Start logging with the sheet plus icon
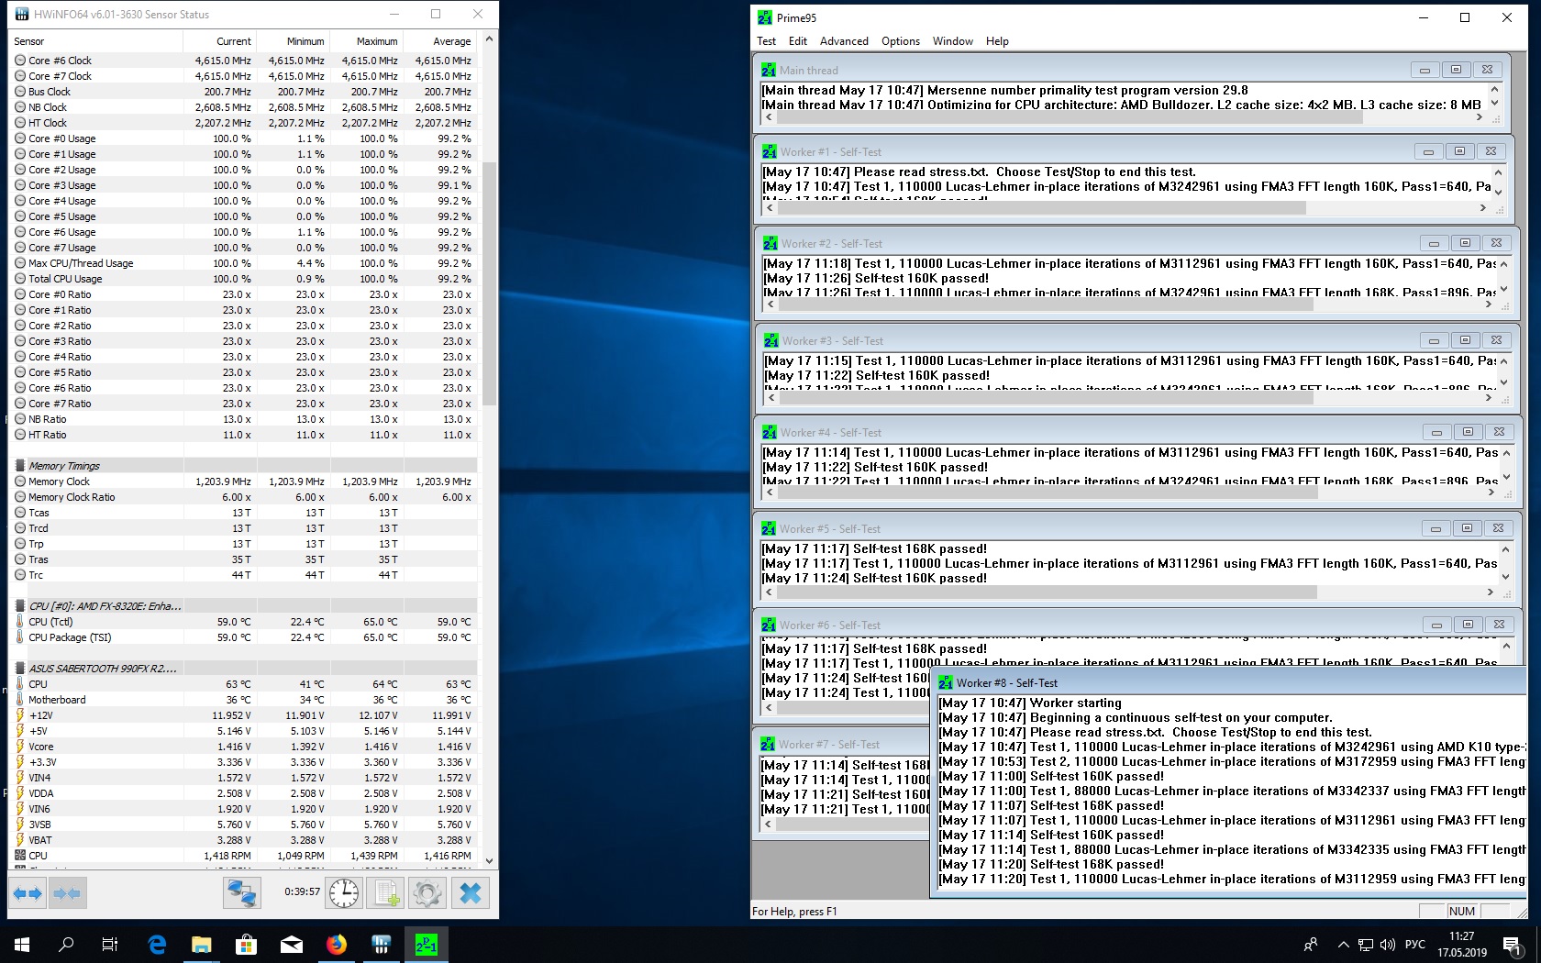This screenshot has height=963, width=1541. coord(385,892)
